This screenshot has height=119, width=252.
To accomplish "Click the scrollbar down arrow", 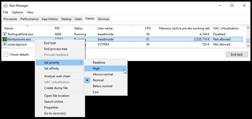I will point(248,46).
